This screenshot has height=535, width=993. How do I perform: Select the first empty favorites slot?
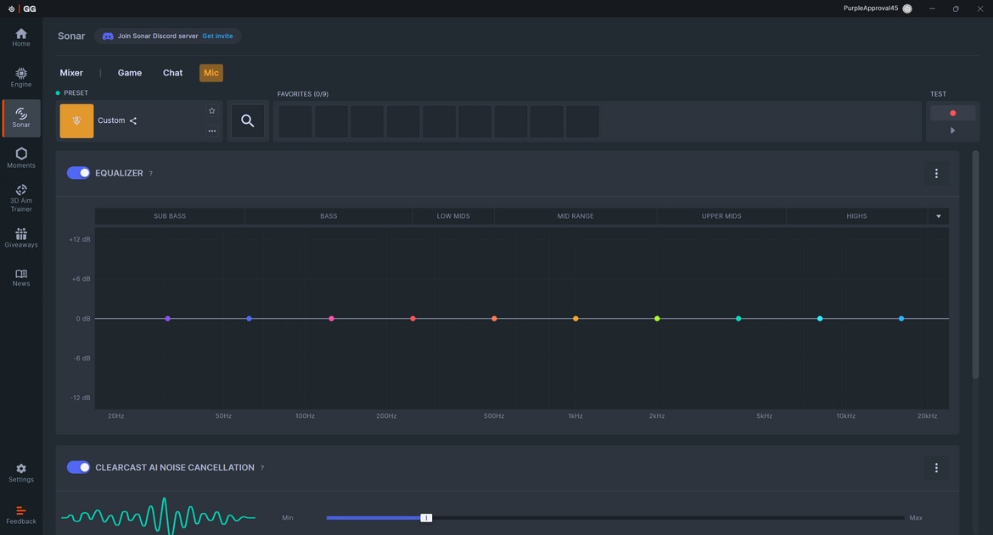[x=295, y=121]
